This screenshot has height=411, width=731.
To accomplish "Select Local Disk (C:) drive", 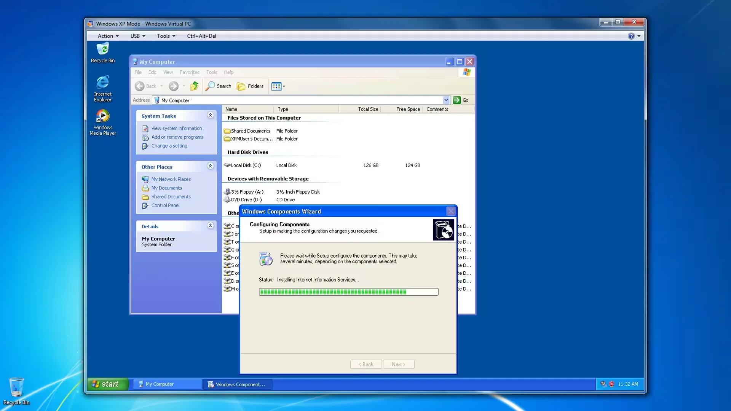I will [243, 165].
